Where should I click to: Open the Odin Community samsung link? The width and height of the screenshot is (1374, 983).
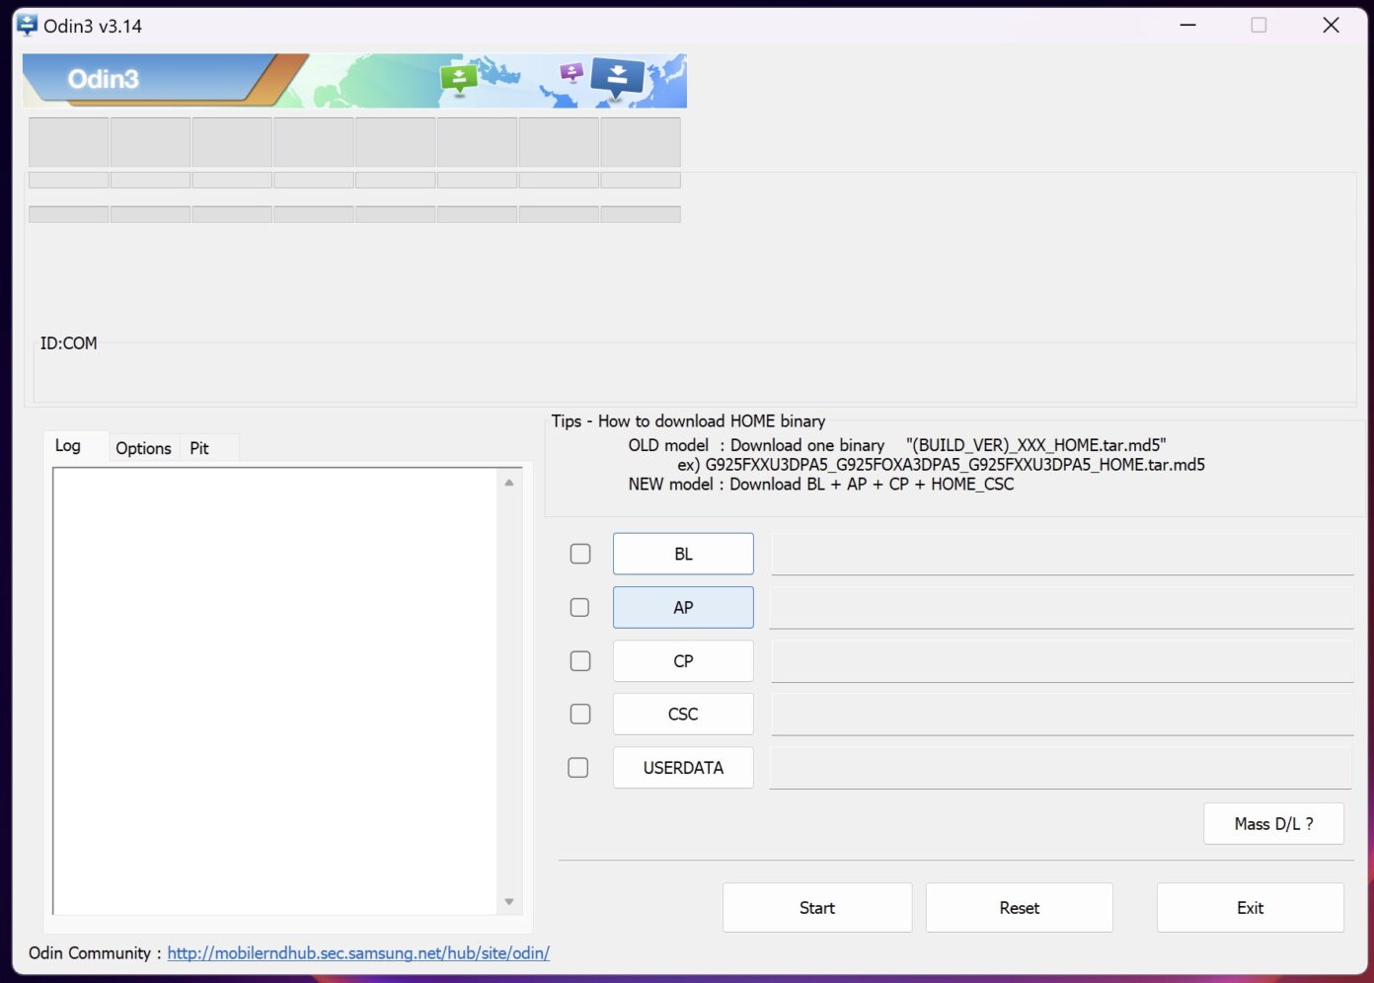point(358,953)
